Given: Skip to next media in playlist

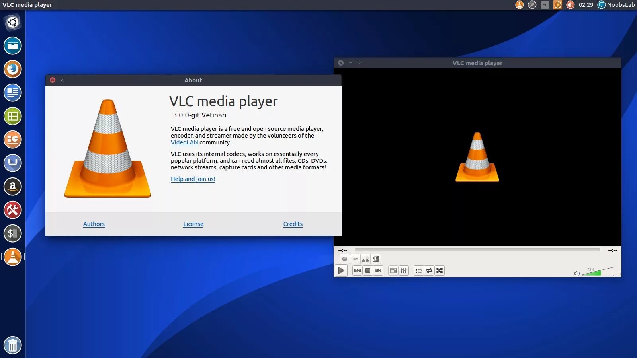Looking at the screenshot, I should tap(378, 270).
